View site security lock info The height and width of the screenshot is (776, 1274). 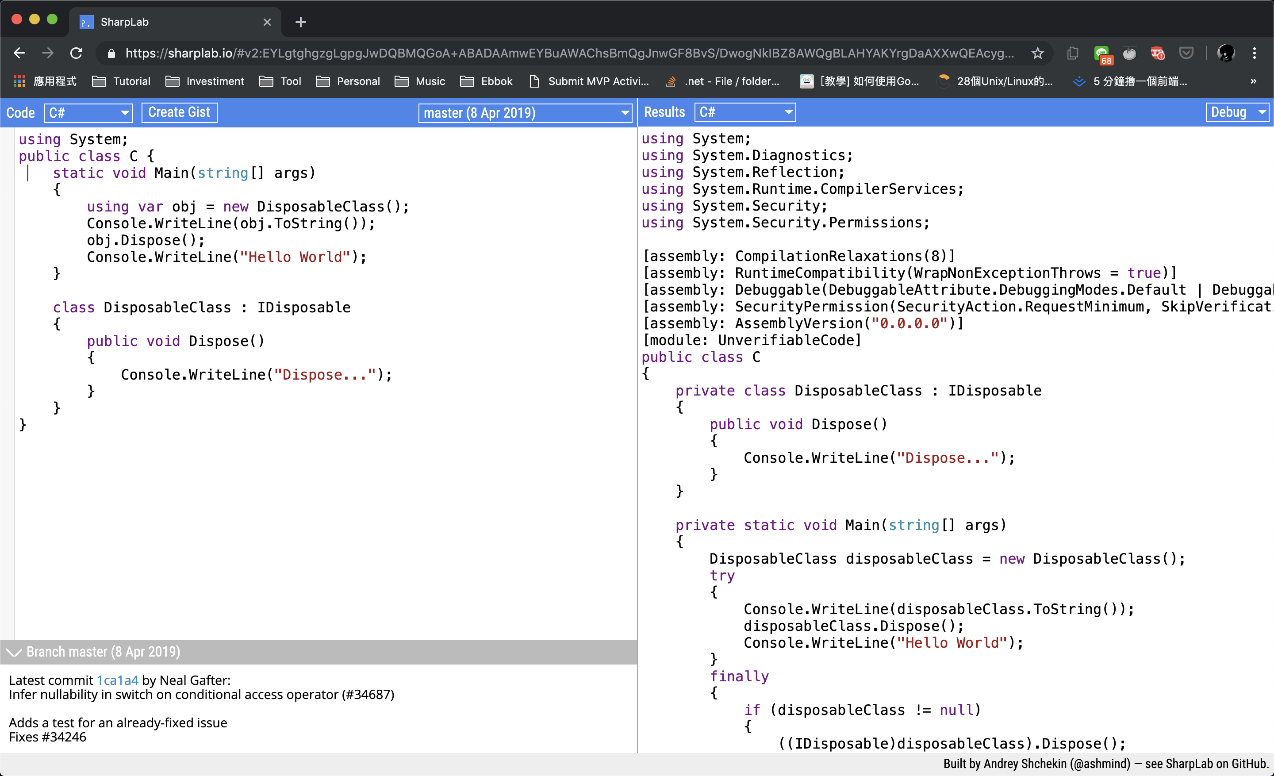tap(111, 53)
